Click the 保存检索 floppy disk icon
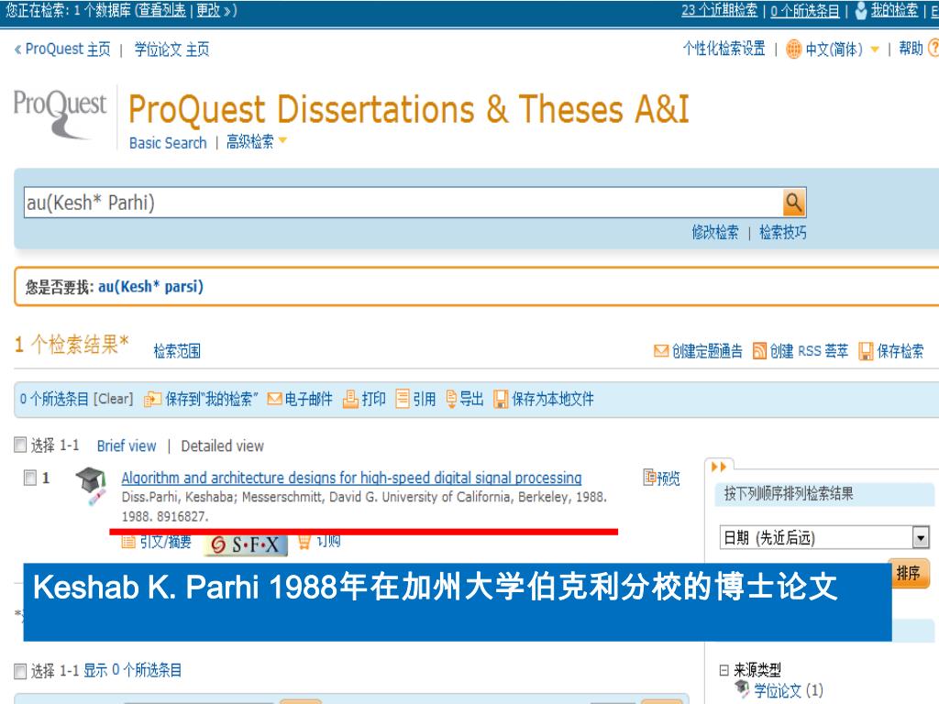The width and height of the screenshot is (939, 704). 866,351
